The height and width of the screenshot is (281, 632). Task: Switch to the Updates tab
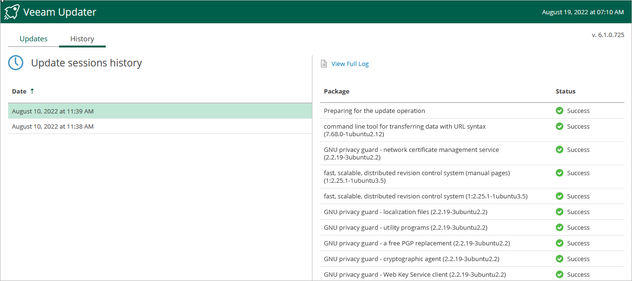[x=33, y=39]
